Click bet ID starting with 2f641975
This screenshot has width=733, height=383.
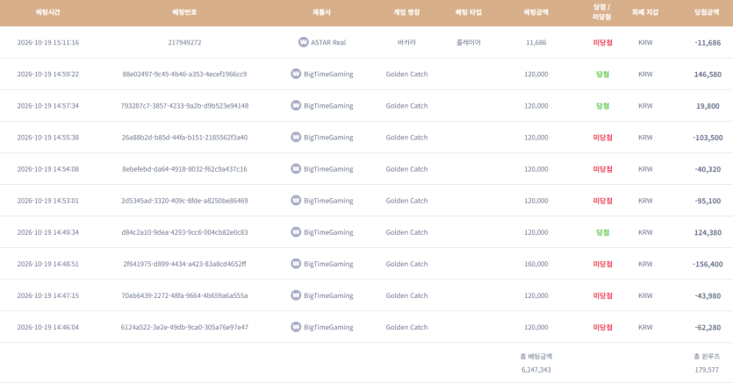[x=184, y=264]
